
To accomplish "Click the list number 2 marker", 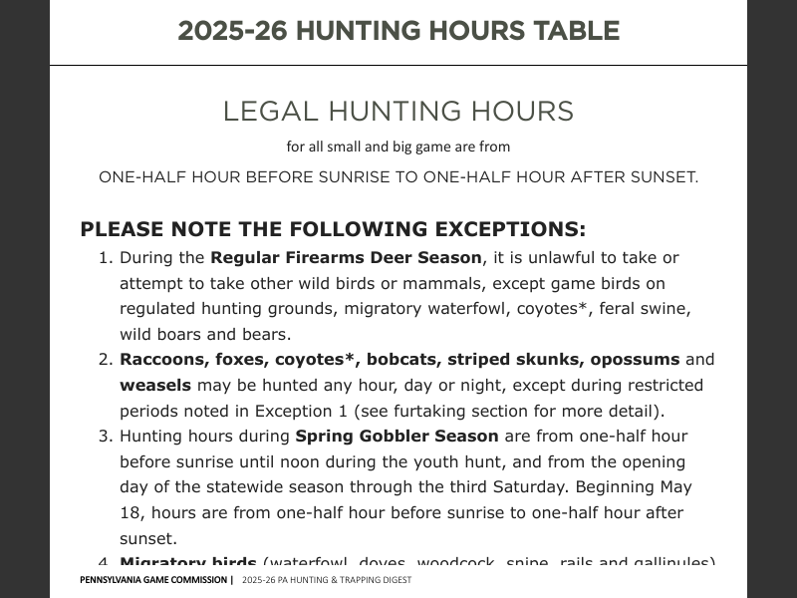I will (x=105, y=359).
